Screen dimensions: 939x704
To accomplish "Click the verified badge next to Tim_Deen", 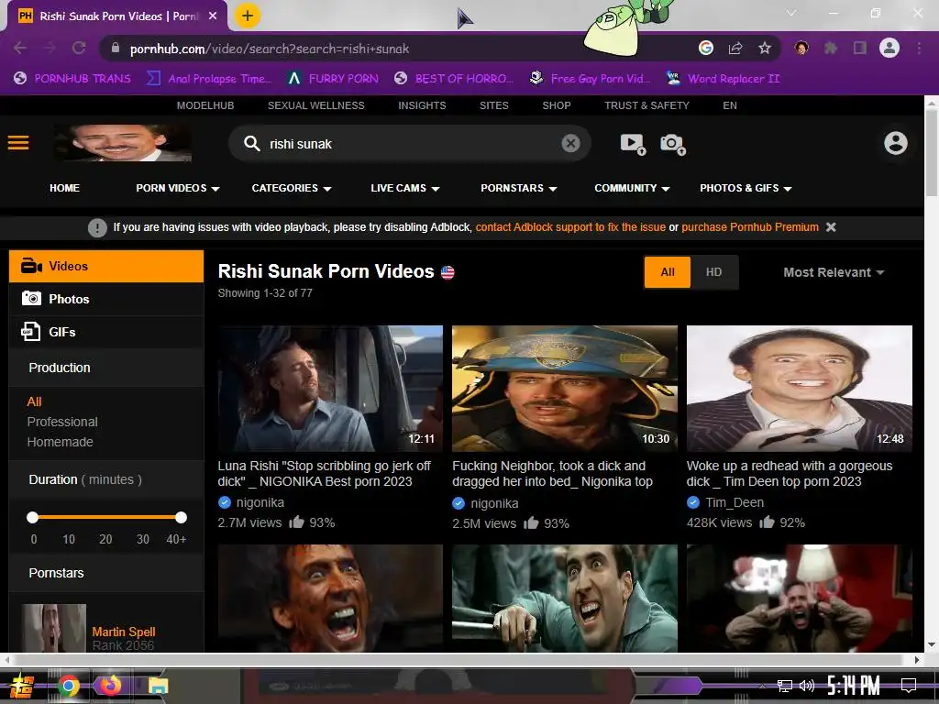I will (693, 502).
